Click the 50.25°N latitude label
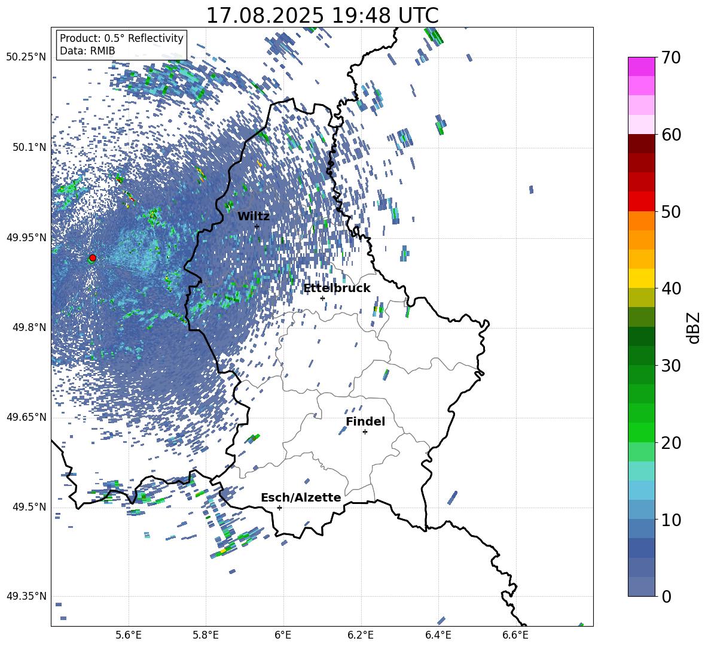The height and width of the screenshot is (647, 708). pos(27,57)
